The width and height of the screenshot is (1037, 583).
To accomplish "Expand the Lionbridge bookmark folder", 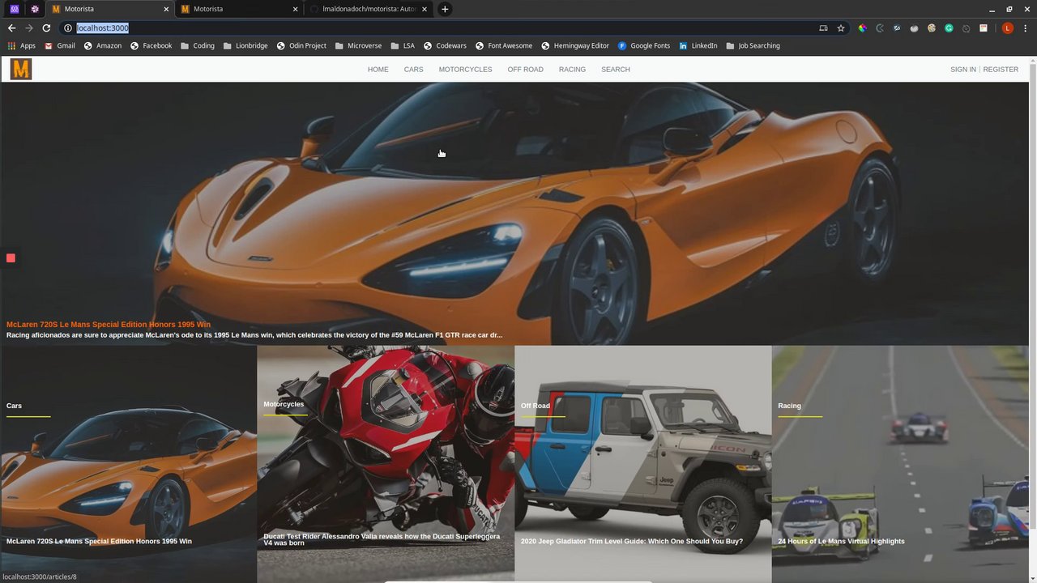I will pyautogui.click(x=245, y=46).
